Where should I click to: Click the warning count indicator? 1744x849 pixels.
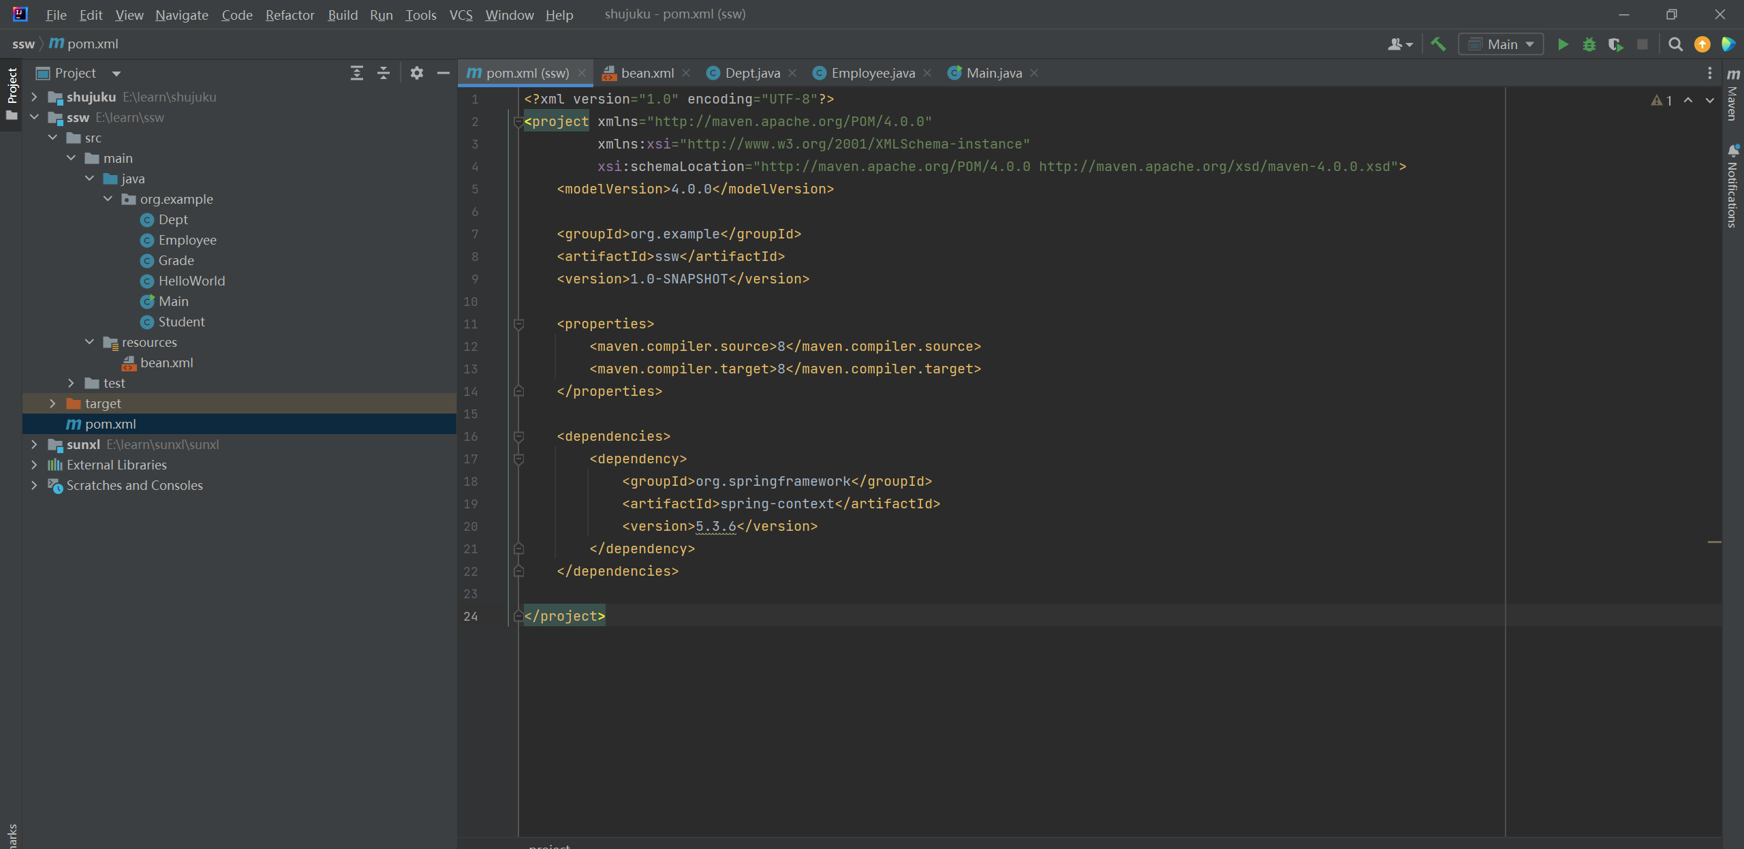[1662, 100]
